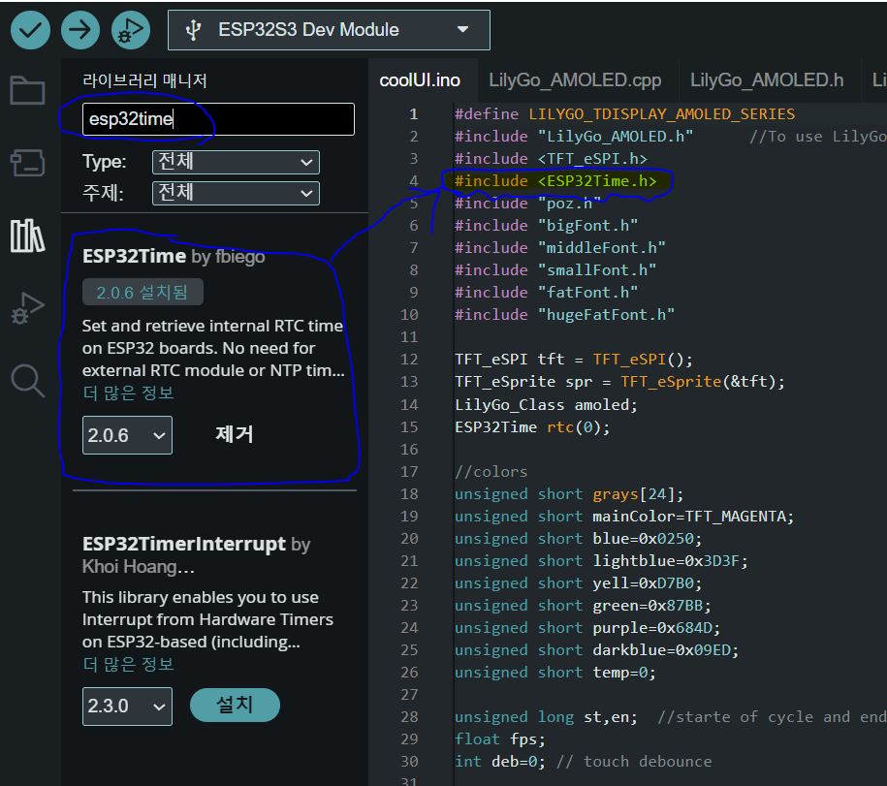Click the Upload arrow button

pyautogui.click(x=80, y=30)
